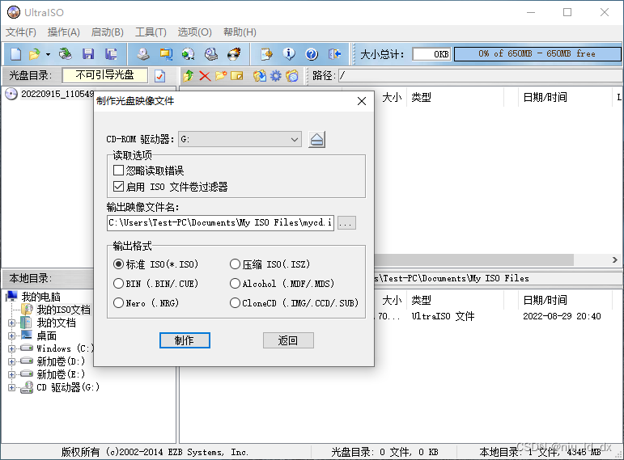Viewport: 624px width, 460px height.
Task: Click the Rename label icon
Action: tap(237, 75)
